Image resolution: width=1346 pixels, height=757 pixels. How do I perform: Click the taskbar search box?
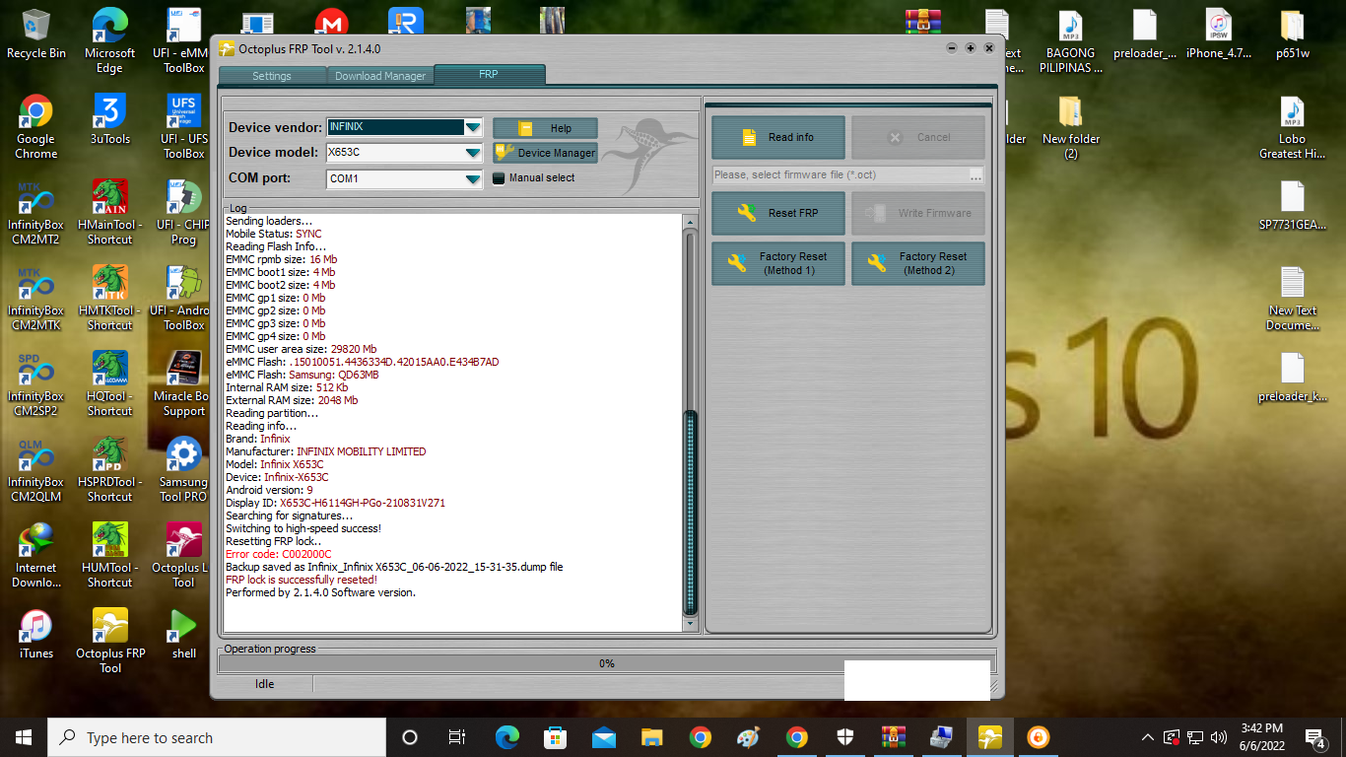click(217, 737)
